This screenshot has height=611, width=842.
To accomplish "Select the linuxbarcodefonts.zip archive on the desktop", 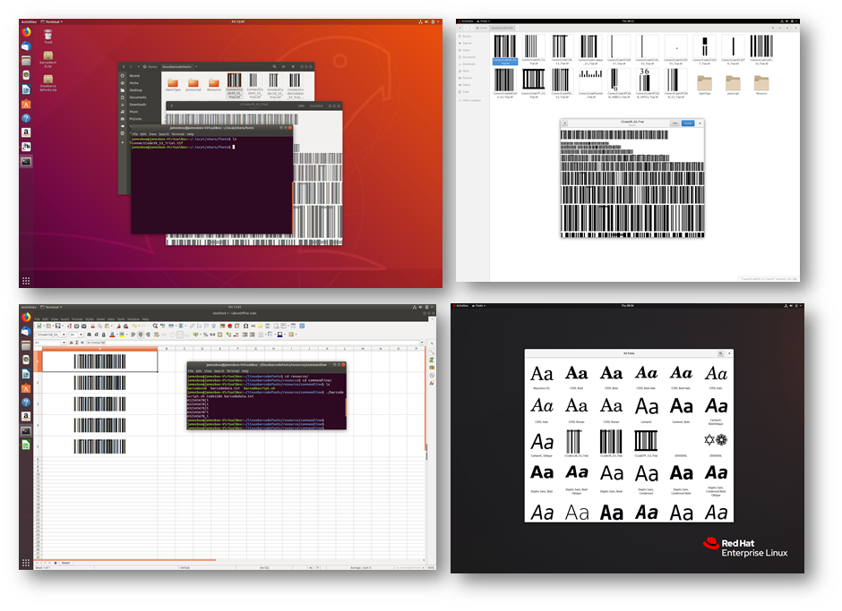I will point(48,83).
